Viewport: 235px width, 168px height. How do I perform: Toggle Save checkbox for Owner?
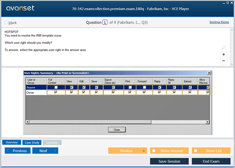(96, 92)
